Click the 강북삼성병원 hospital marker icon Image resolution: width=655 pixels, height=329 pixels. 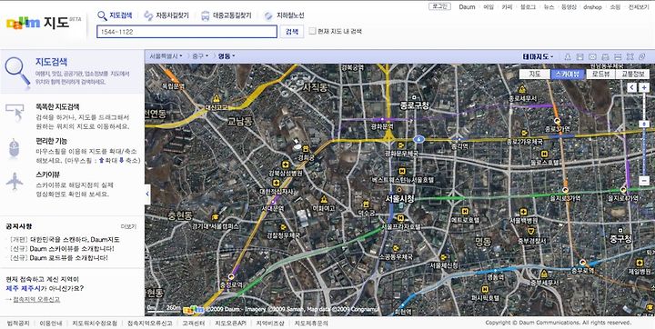click(x=286, y=164)
